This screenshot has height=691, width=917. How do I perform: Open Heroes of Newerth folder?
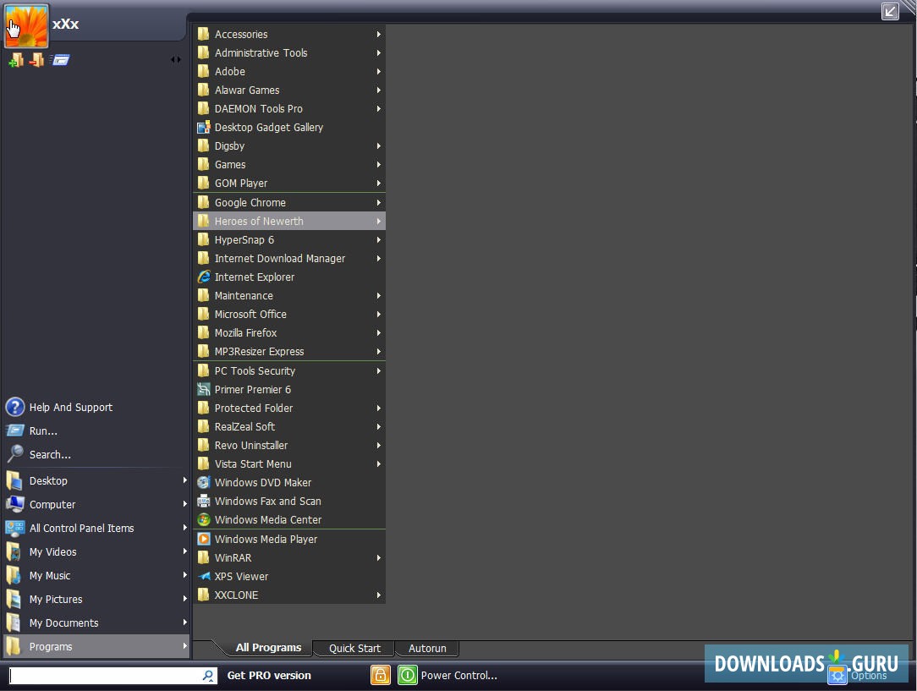tap(289, 221)
